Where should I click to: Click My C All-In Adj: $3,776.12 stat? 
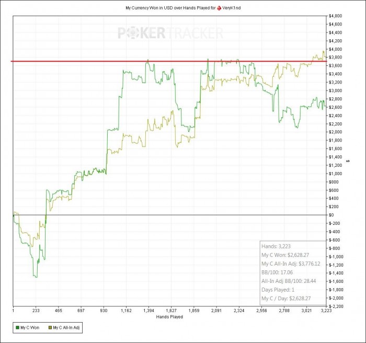coord(291,264)
